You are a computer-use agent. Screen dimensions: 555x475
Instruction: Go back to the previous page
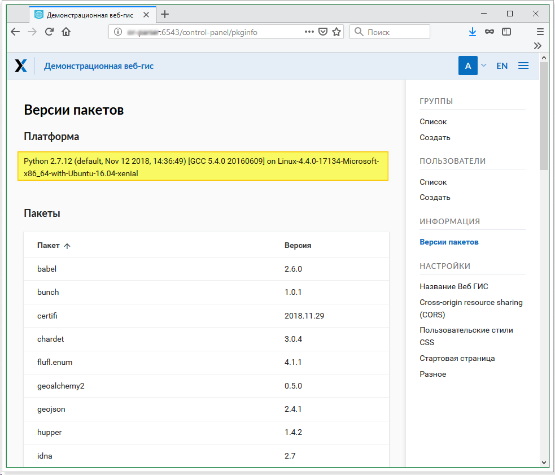point(15,32)
